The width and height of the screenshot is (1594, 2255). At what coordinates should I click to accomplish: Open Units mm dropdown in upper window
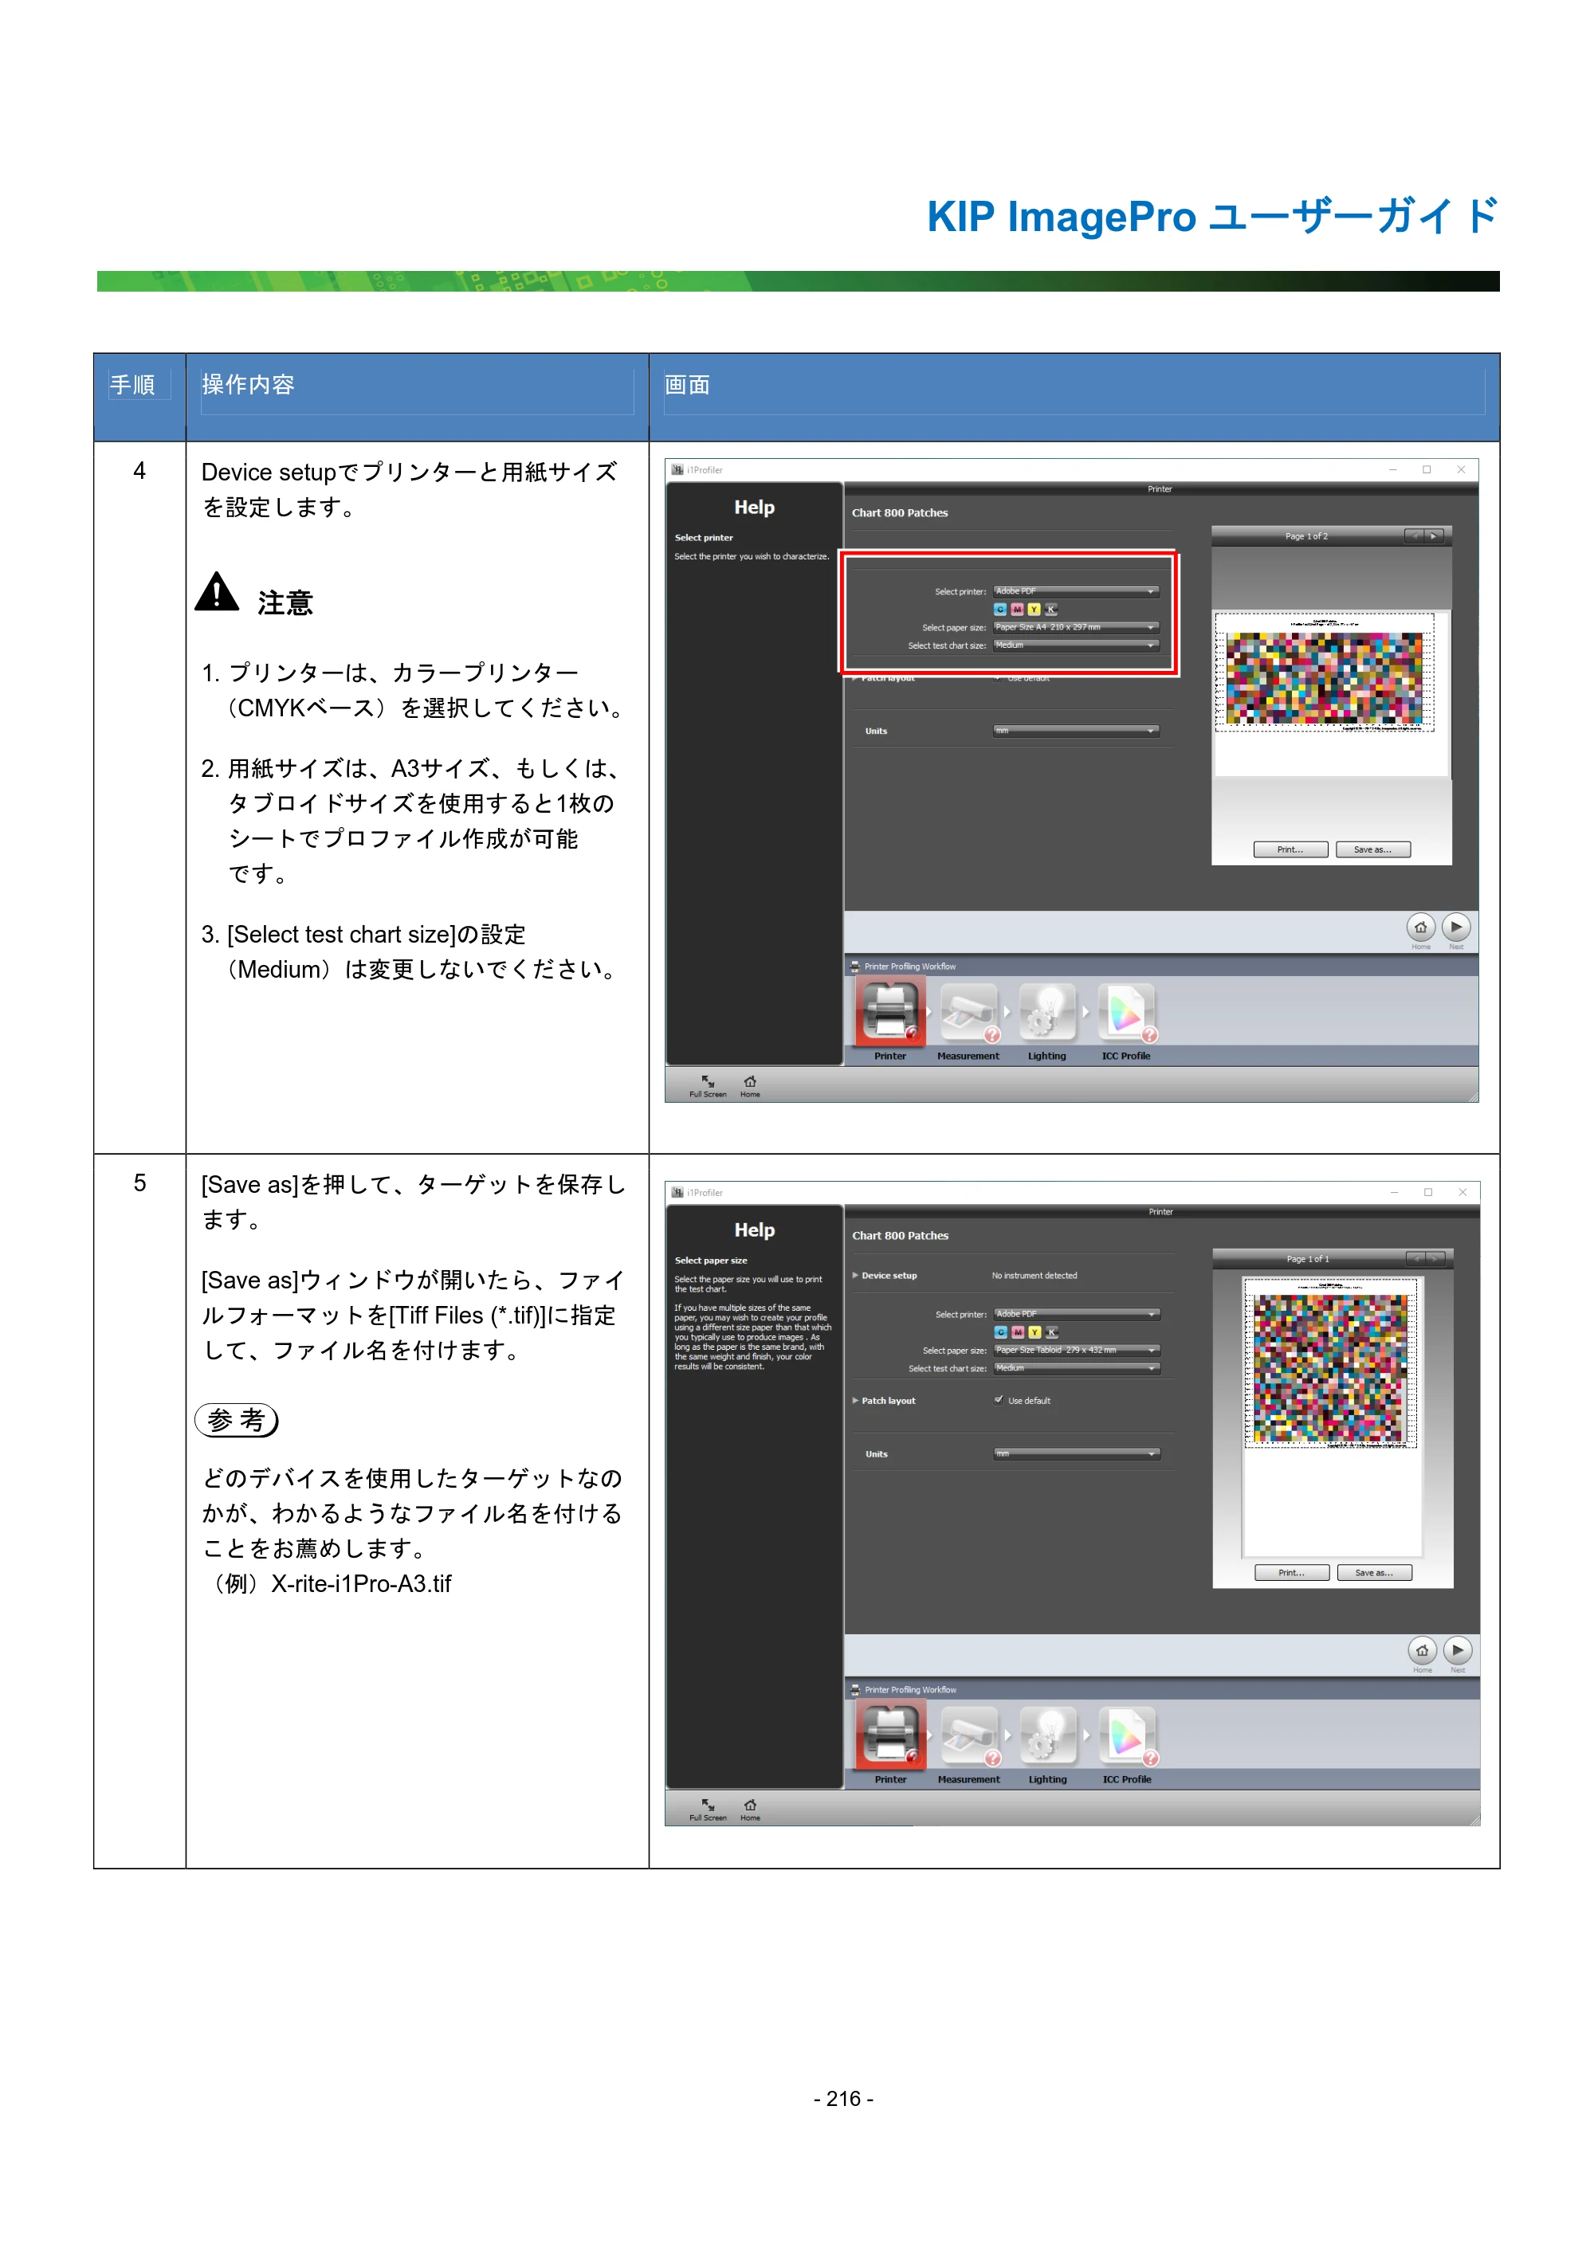pos(1077,731)
